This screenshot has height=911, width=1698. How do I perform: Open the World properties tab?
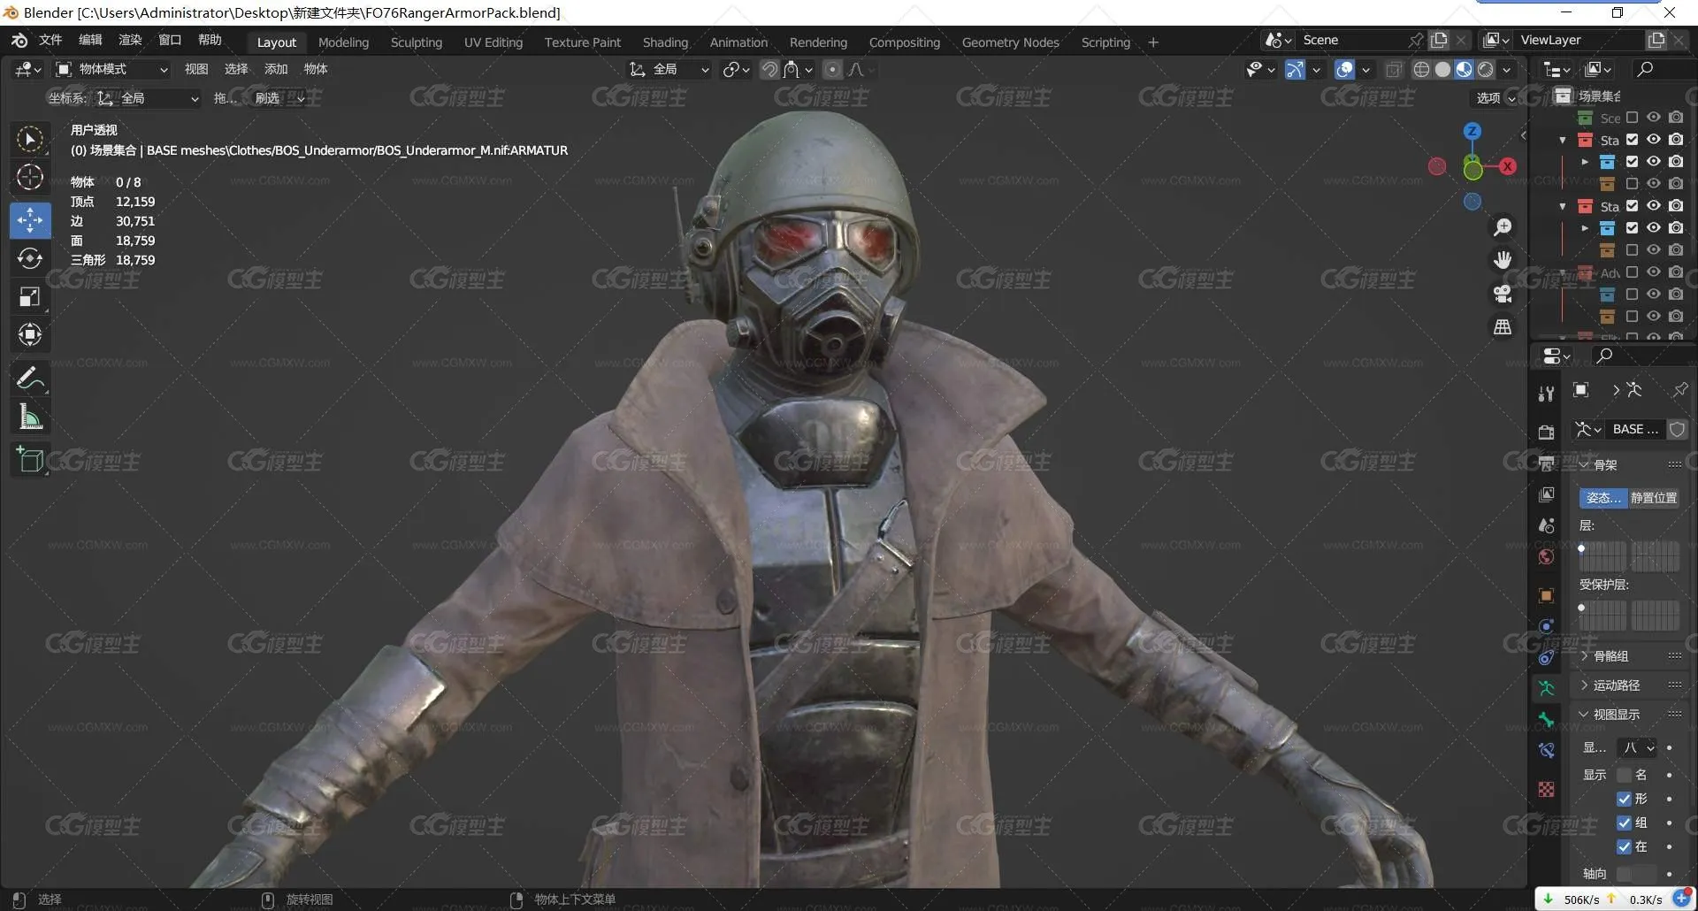tap(1546, 557)
